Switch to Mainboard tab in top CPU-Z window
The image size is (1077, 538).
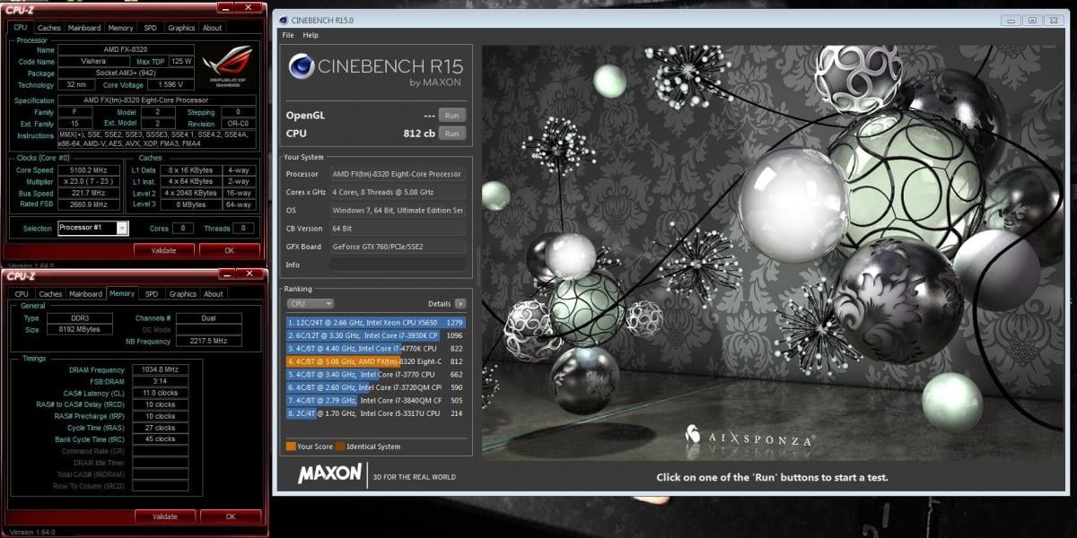84,28
